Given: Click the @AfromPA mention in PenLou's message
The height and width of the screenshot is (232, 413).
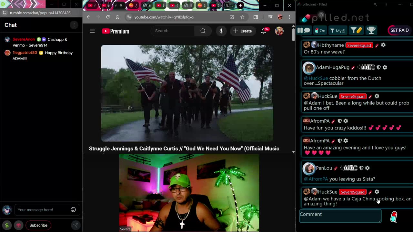Looking at the screenshot, I should (316, 179).
